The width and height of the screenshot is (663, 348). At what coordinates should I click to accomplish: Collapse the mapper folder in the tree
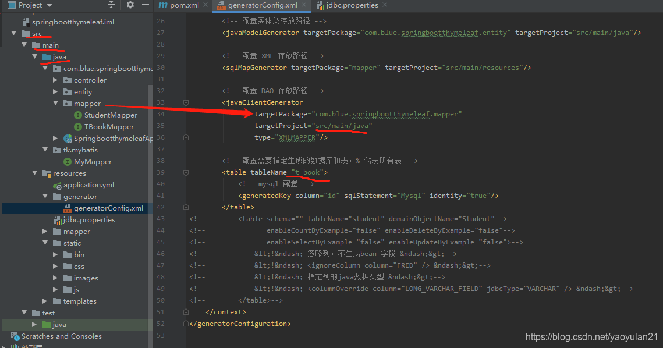(x=55, y=103)
